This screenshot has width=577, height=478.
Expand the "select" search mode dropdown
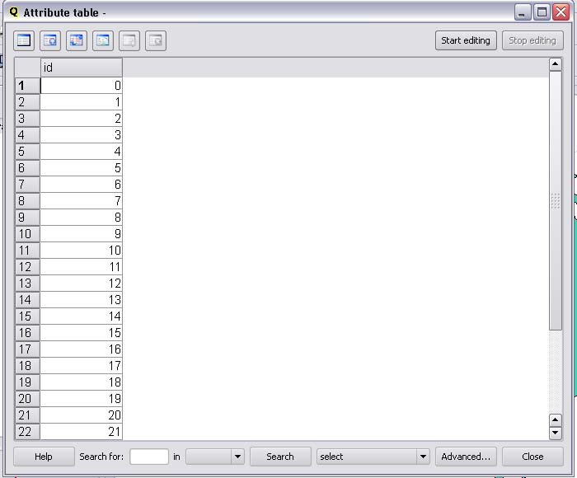point(423,457)
